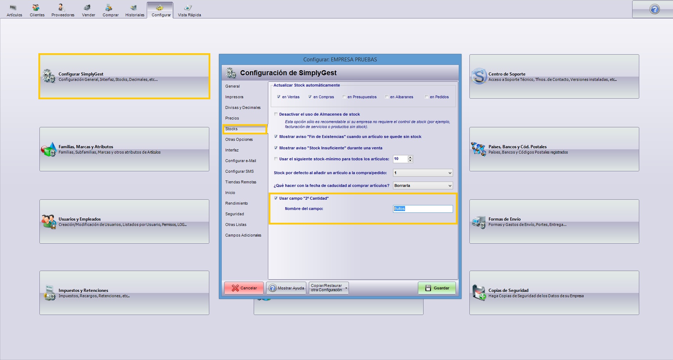Click the 'Nombre del campo' input field

coord(423,209)
